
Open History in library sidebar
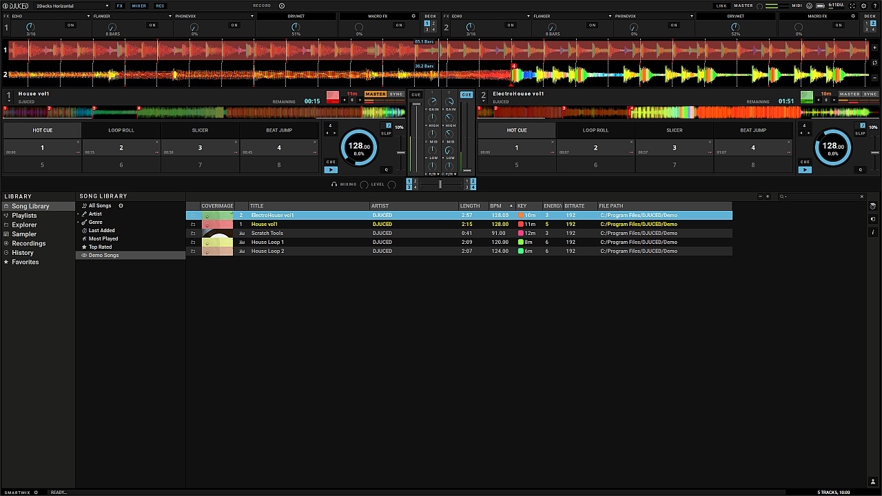coord(23,253)
